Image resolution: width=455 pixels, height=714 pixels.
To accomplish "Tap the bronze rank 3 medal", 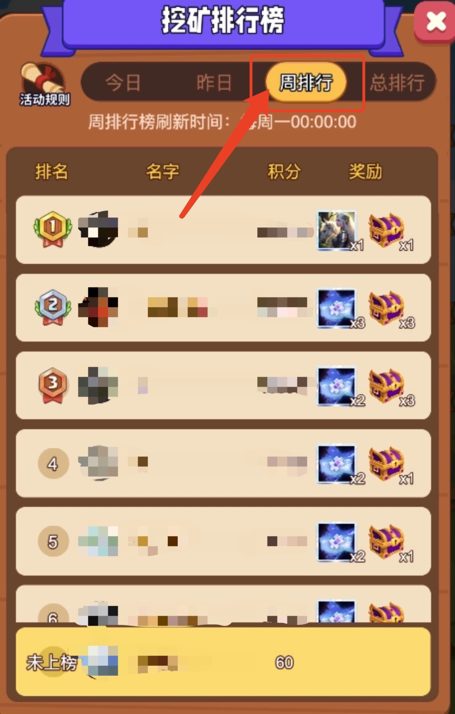I will coord(53,385).
